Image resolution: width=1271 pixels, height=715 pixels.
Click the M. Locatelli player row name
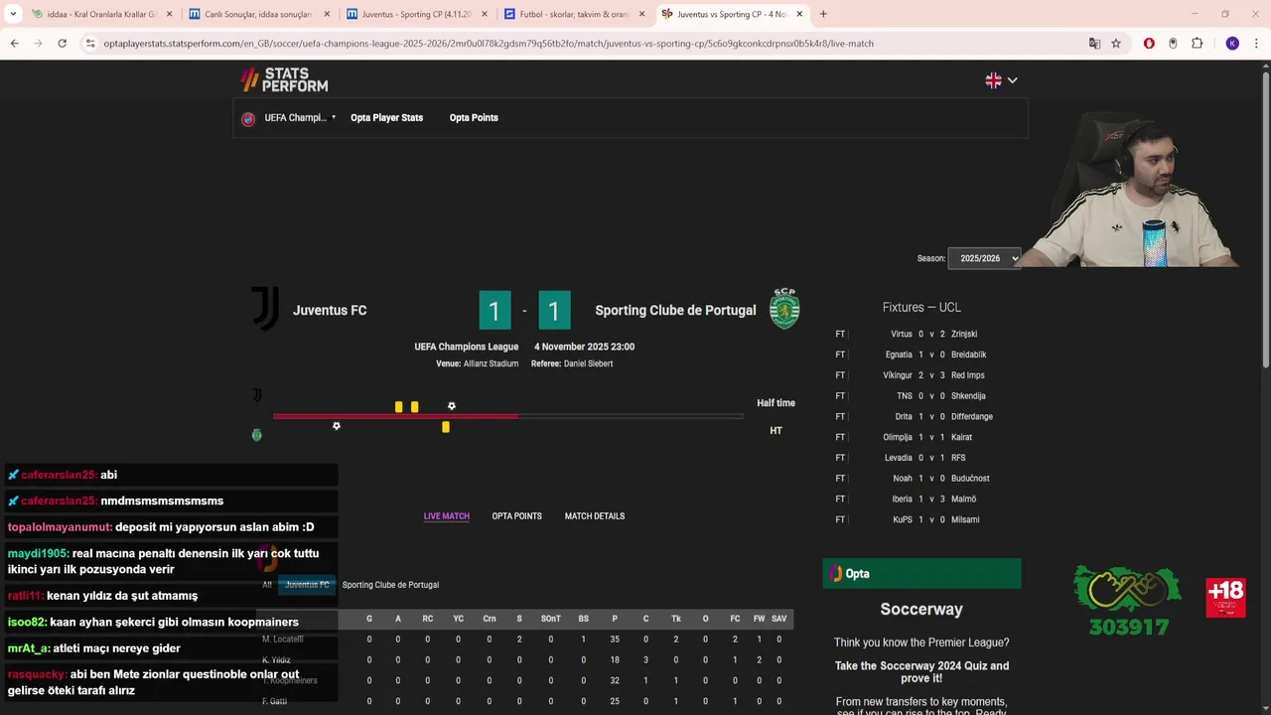[x=283, y=640]
